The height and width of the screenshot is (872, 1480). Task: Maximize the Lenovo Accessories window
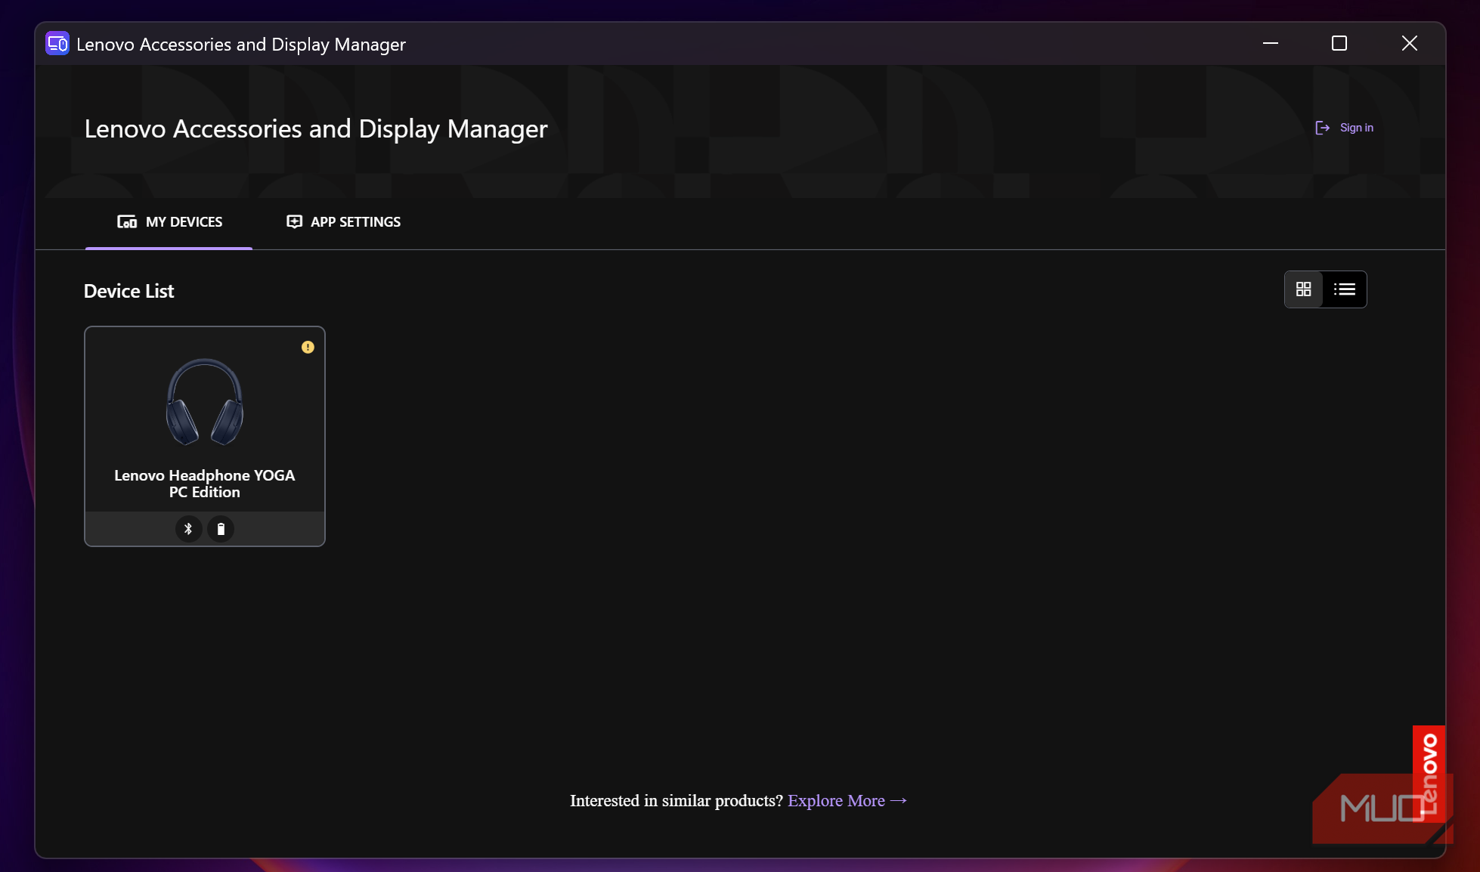1339,44
